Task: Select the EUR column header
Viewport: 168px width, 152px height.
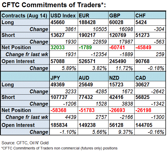Action: coord(84,16)
